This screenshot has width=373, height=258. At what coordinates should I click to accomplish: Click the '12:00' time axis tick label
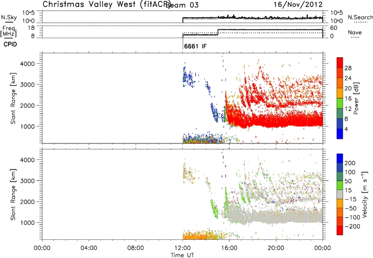pos(182,248)
